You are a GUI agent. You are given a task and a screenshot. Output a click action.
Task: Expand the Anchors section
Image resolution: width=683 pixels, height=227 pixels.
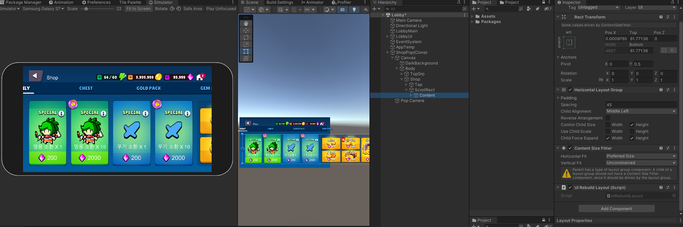click(558, 57)
